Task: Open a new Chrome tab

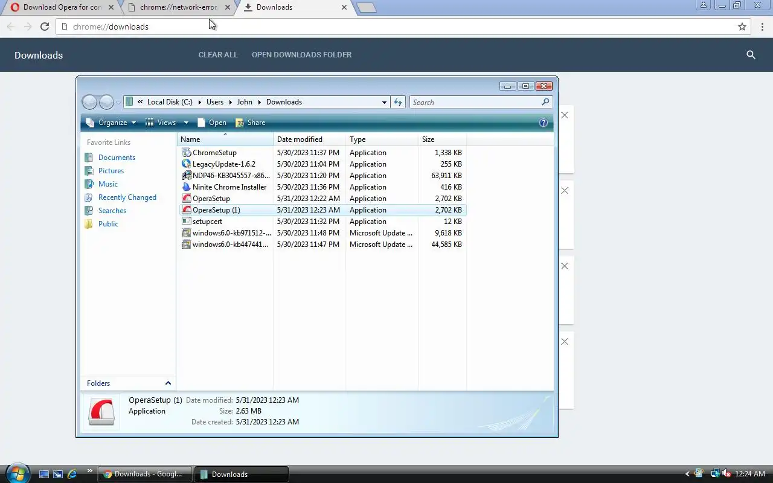Action: [x=366, y=8]
